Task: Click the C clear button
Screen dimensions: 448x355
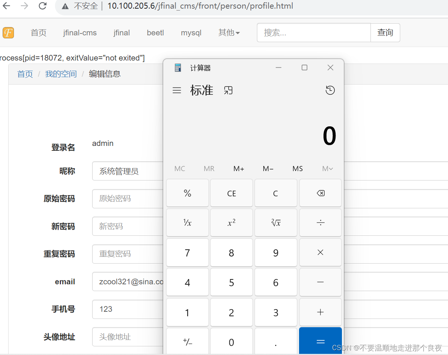Action: coord(276,193)
